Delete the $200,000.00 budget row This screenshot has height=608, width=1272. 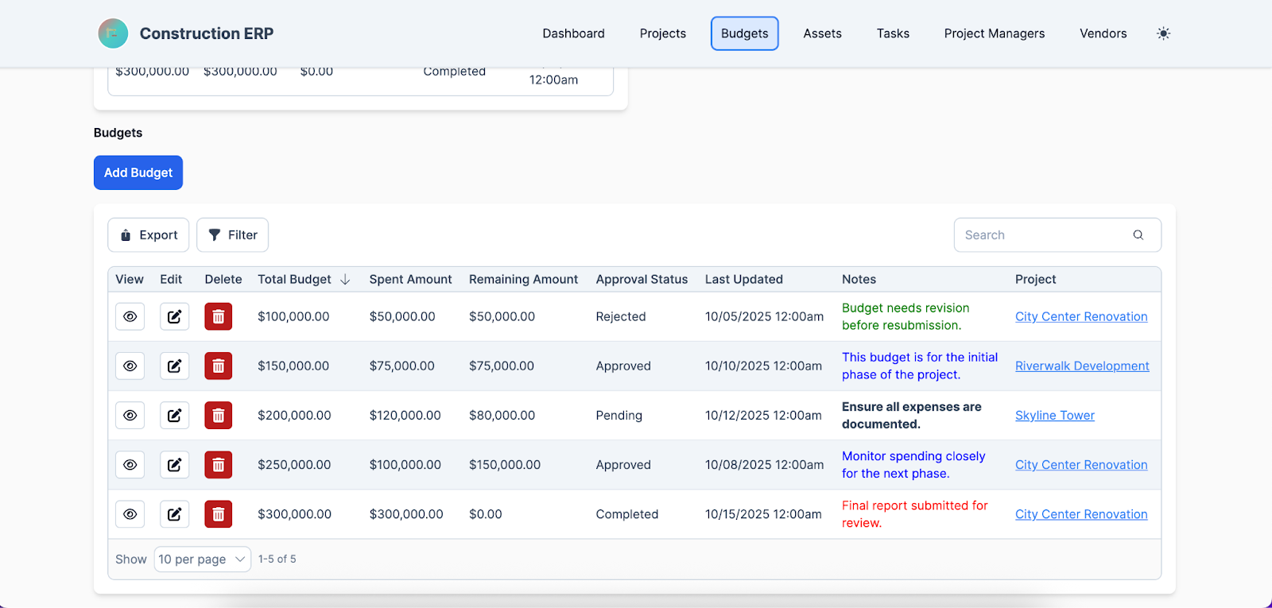pos(219,416)
